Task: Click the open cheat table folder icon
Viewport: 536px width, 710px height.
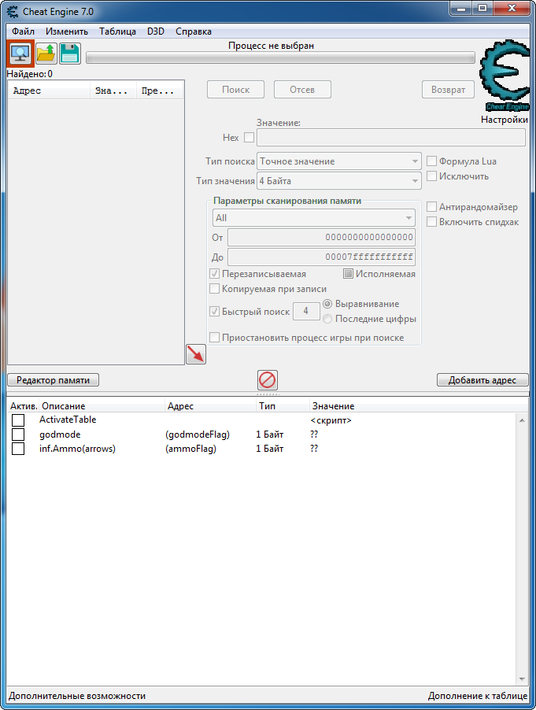Action: (x=46, y=54)
